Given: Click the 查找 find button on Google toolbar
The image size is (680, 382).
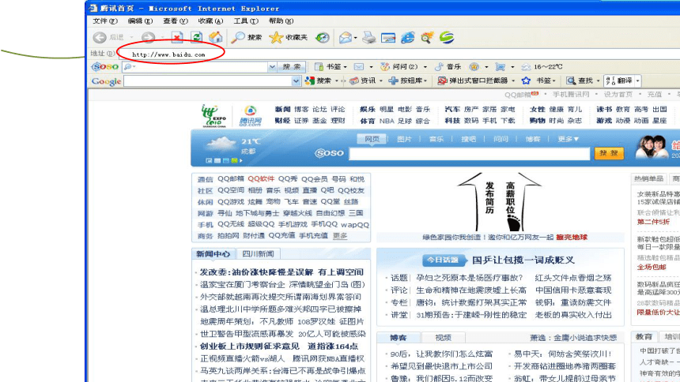Looking at the screenshot, I should click(x=580, y=81).
